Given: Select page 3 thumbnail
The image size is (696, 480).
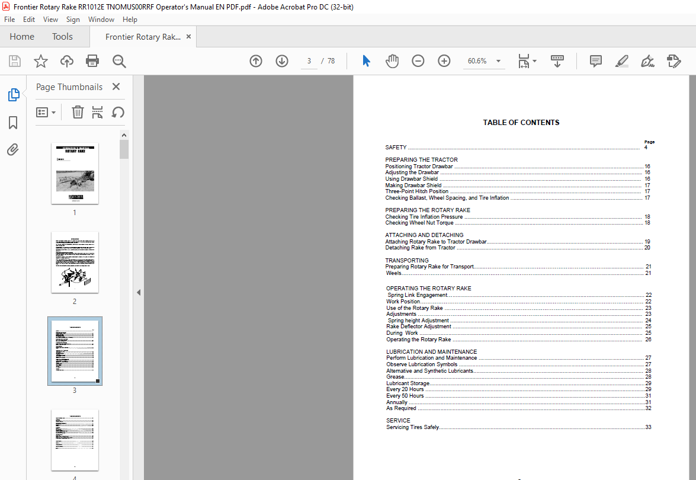Looking at the screenshot, I should (75, 351).
